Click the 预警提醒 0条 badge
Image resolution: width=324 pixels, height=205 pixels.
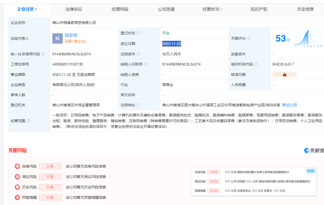pyautogui.click(x=50, y=197)
